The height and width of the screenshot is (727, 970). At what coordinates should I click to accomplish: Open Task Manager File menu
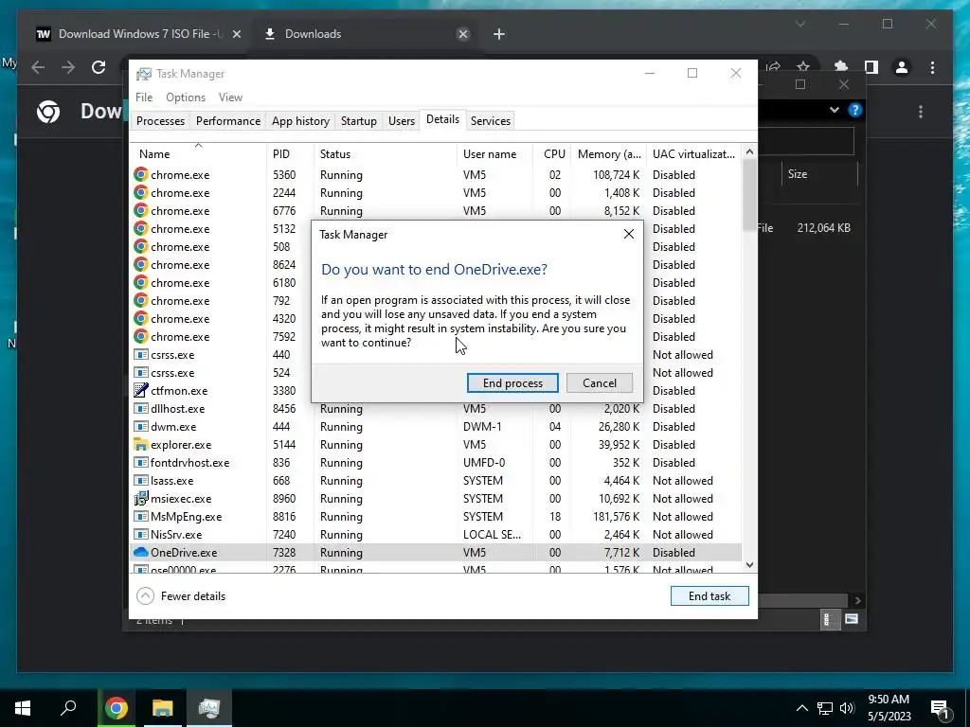point(144,98)
